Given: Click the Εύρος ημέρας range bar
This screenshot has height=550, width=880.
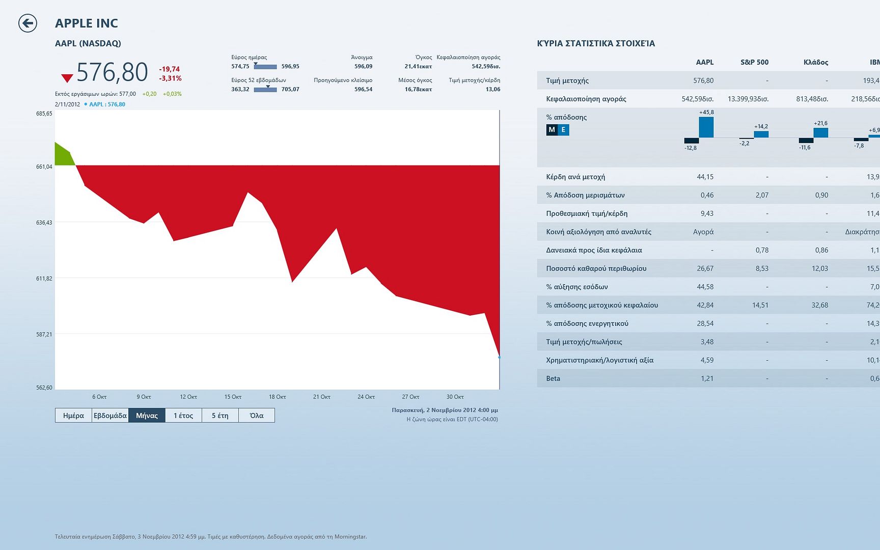Looking at the screenshot, I should [265, 66].
